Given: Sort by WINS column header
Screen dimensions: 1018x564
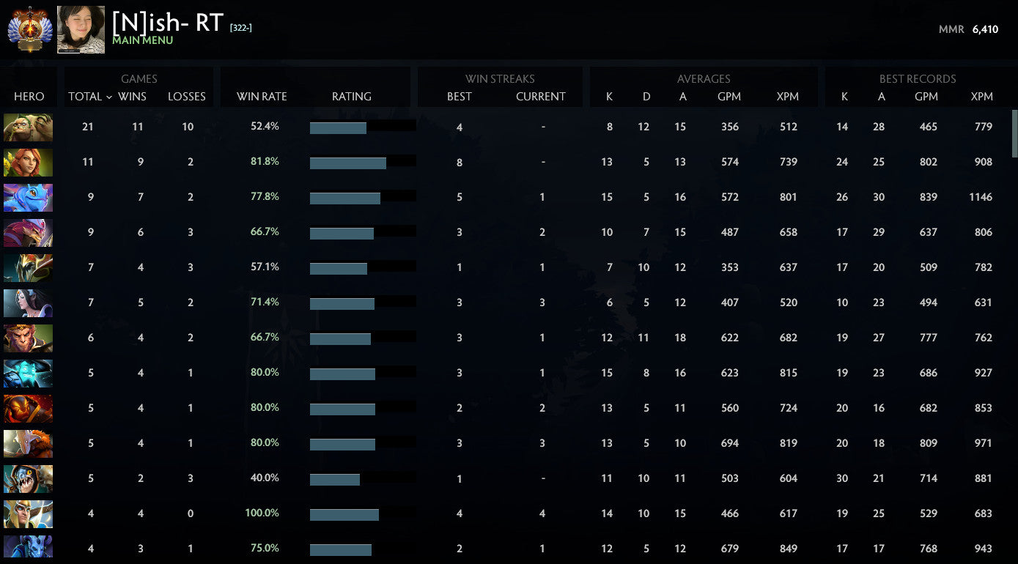Looking at the screenshot, I should point(133,97).
